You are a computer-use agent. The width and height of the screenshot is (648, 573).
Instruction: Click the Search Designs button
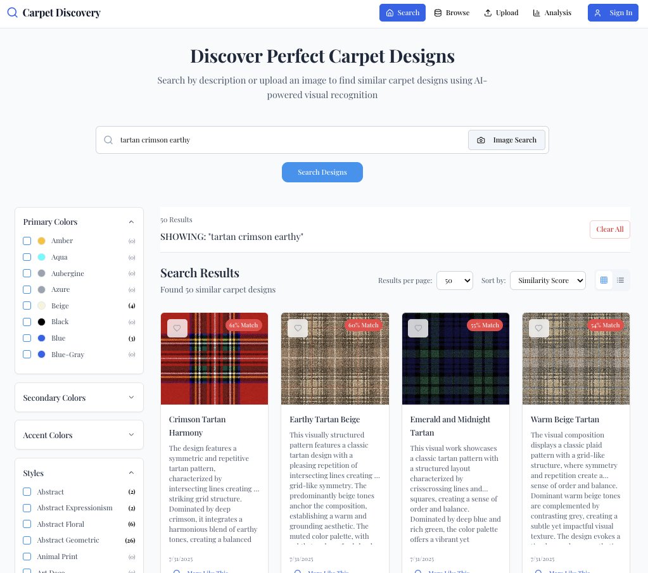pyautogui.click(x=322, y=172)
